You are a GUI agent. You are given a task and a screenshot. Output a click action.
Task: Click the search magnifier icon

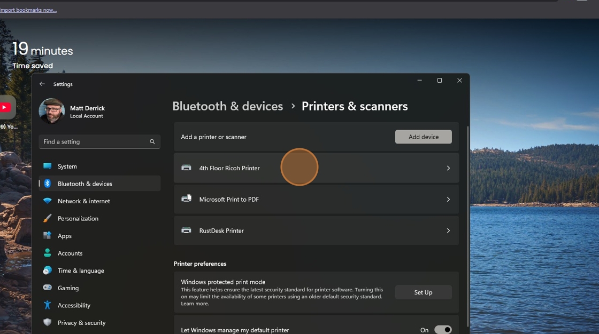[x=152, y=141]
